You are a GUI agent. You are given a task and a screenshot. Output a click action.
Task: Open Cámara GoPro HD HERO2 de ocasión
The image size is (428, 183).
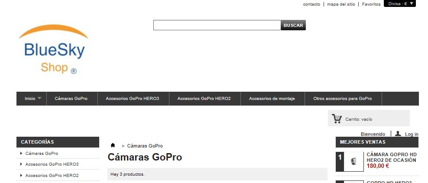392,157
